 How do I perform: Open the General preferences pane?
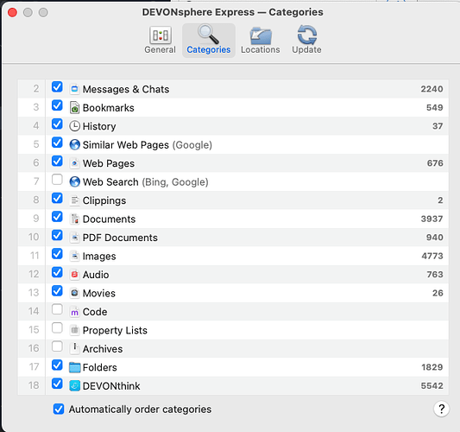point(161,41)
